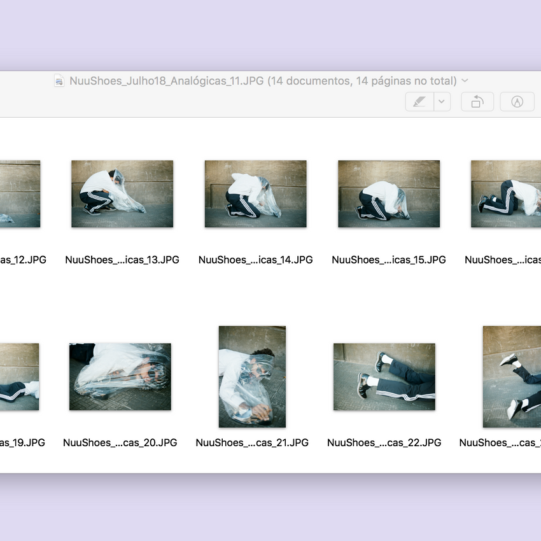Click the cut-off label right of cas_22.JPG
The image size is (541, 541).
coord(500,443)
